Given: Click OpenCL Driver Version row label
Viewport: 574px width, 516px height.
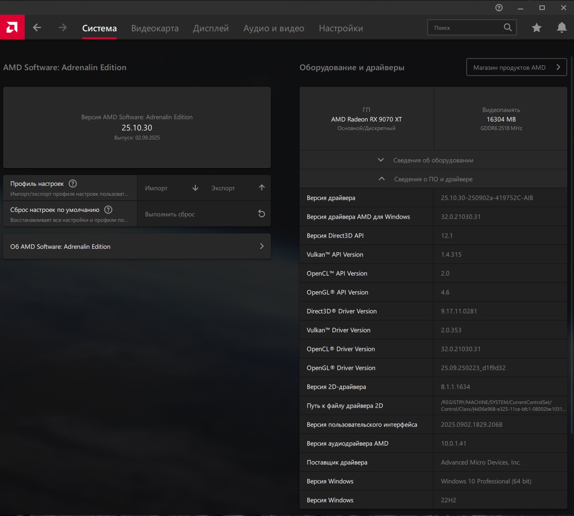Looking at the screenshot, I should pyautogui.click(x=341, y=349).
